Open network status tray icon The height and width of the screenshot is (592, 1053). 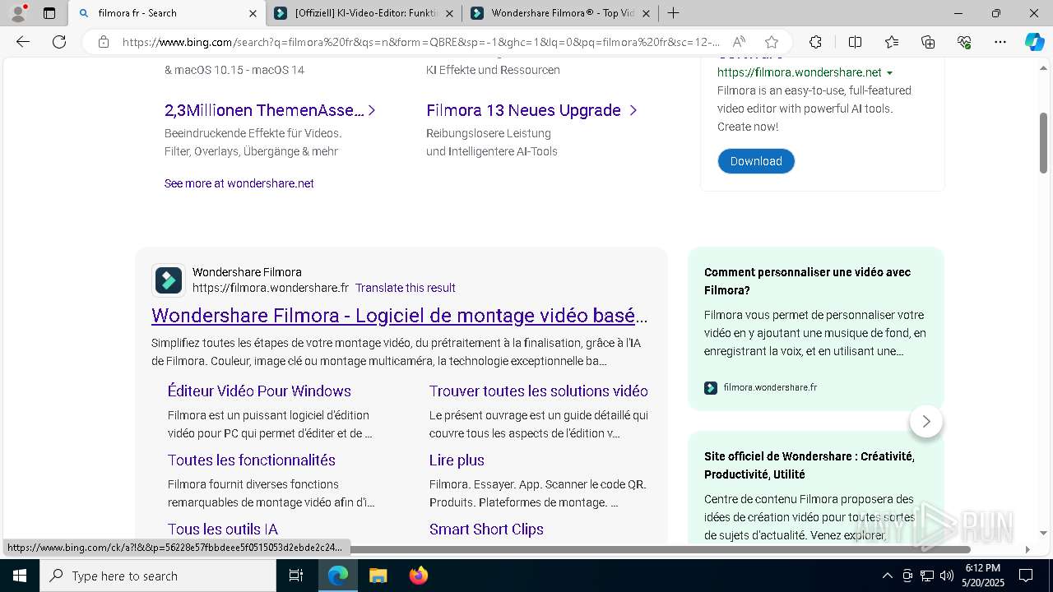click(x=927, y=576)
